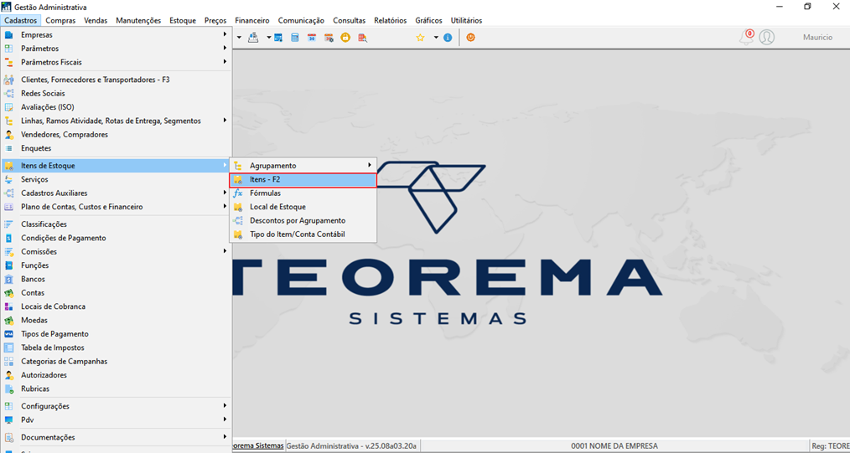850x453 pixels.
Task: Click the red document search toolbar icon
Action: [362, 38]
